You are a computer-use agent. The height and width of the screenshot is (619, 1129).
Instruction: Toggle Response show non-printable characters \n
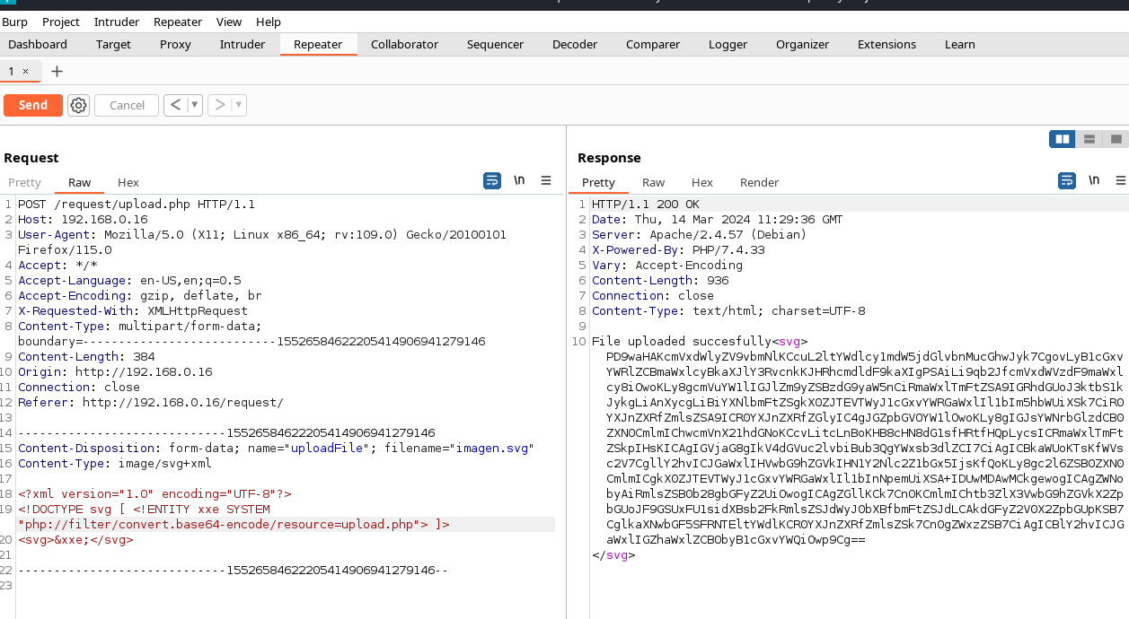click(1094, 180)
